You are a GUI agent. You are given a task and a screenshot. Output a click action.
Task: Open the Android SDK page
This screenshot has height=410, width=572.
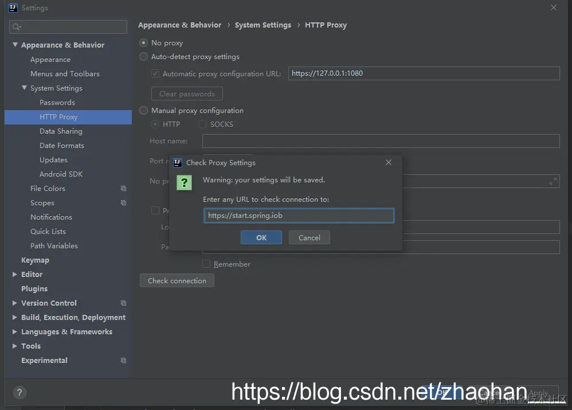click(61, 174)
